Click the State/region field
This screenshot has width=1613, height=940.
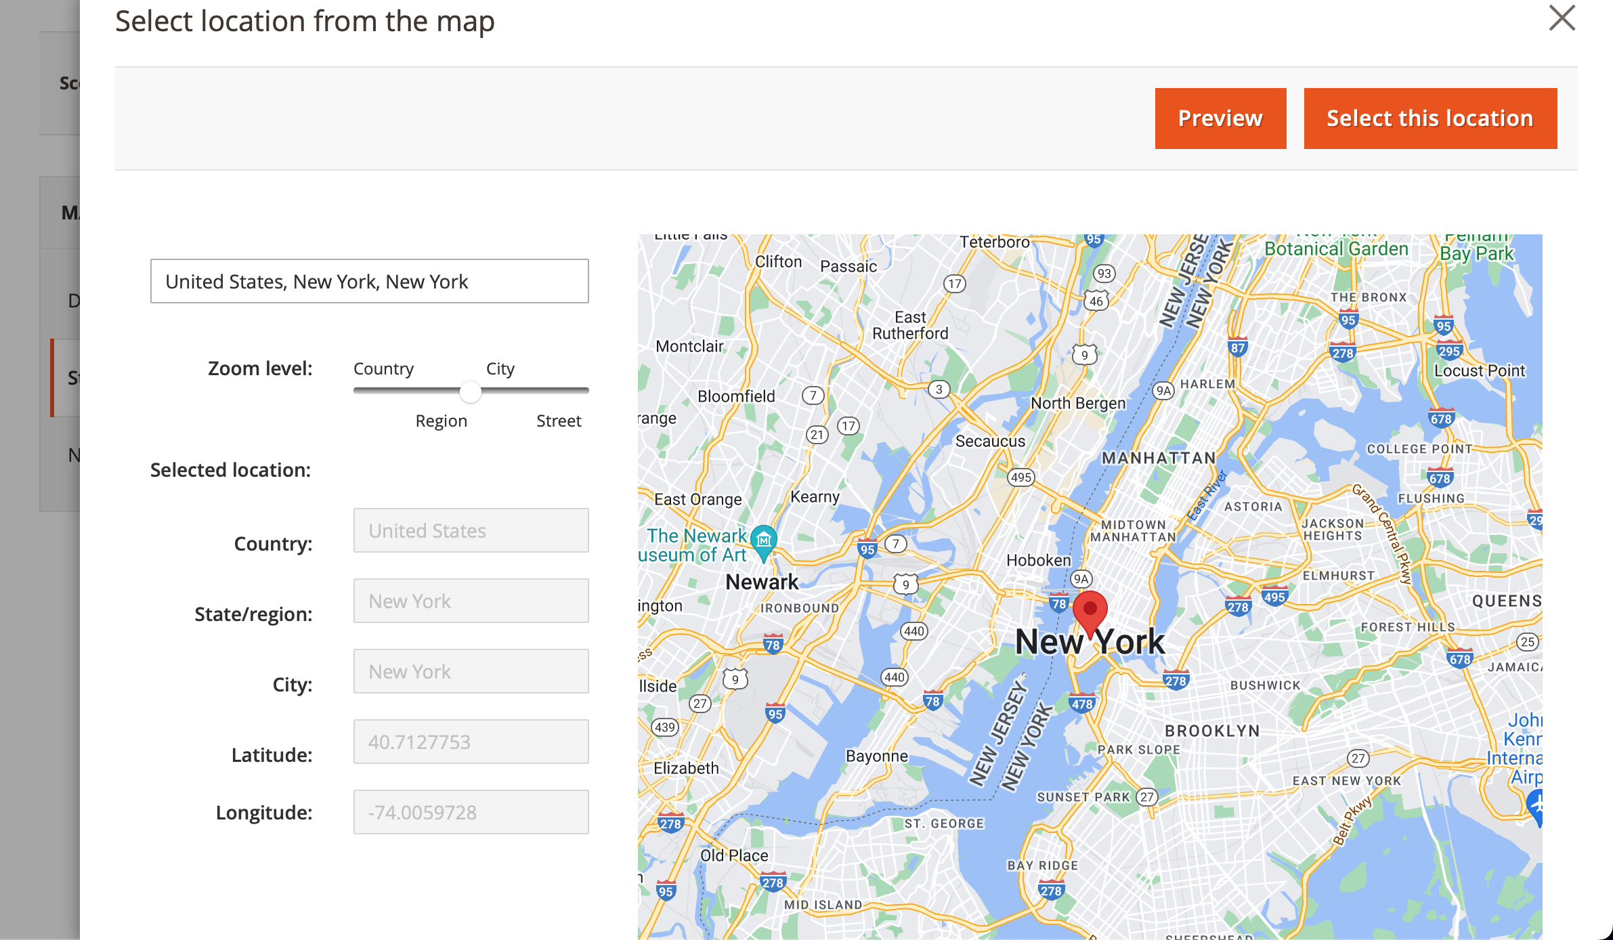coord(471,601)
